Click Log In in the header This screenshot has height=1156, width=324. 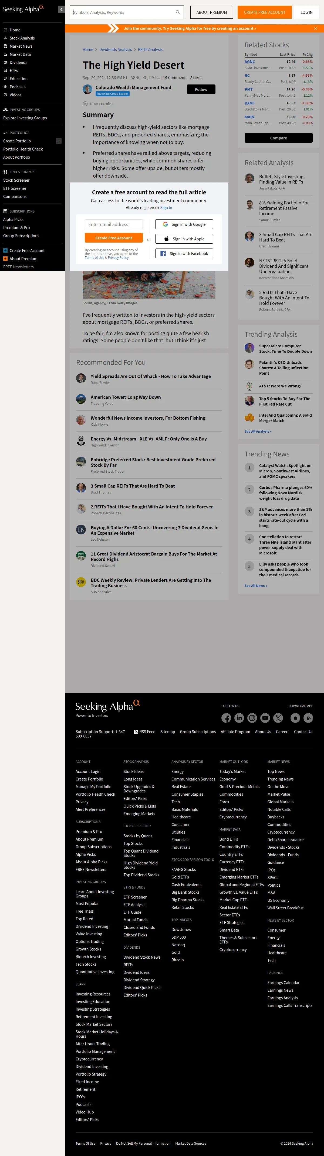306,12
